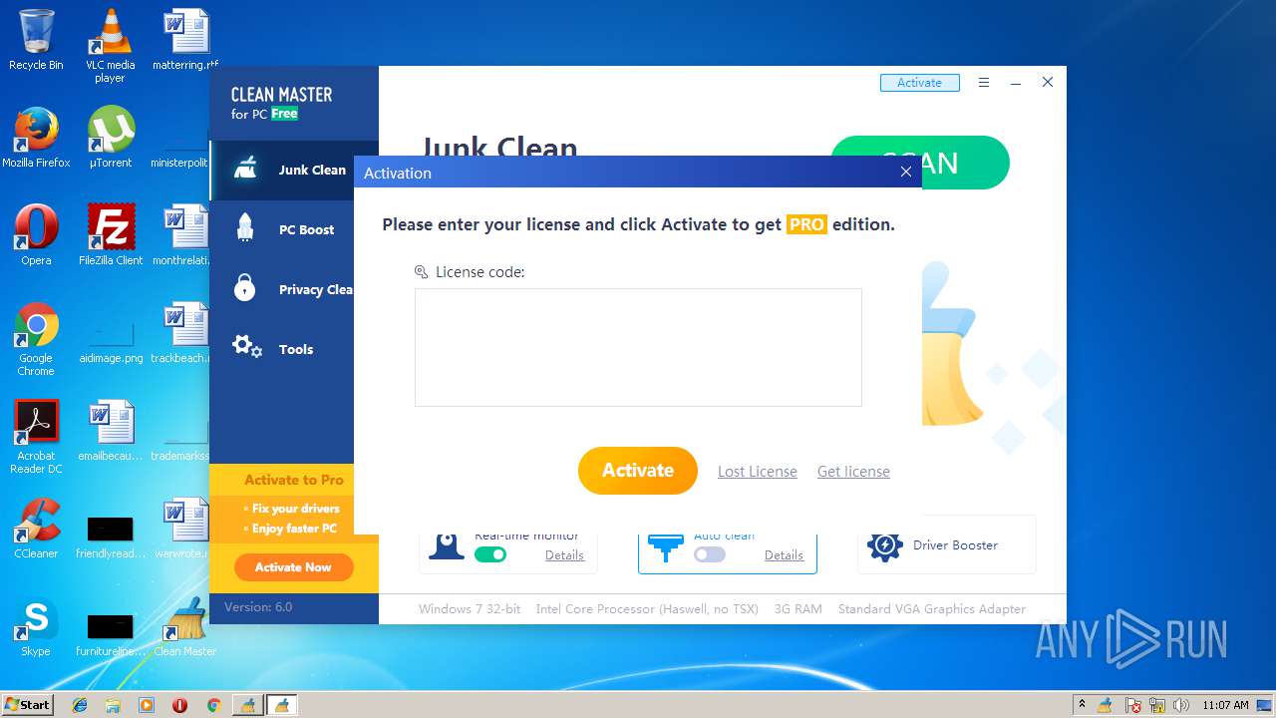Open the Lost License link
This screenshot has width=1276, height=718.
point(758,472)
